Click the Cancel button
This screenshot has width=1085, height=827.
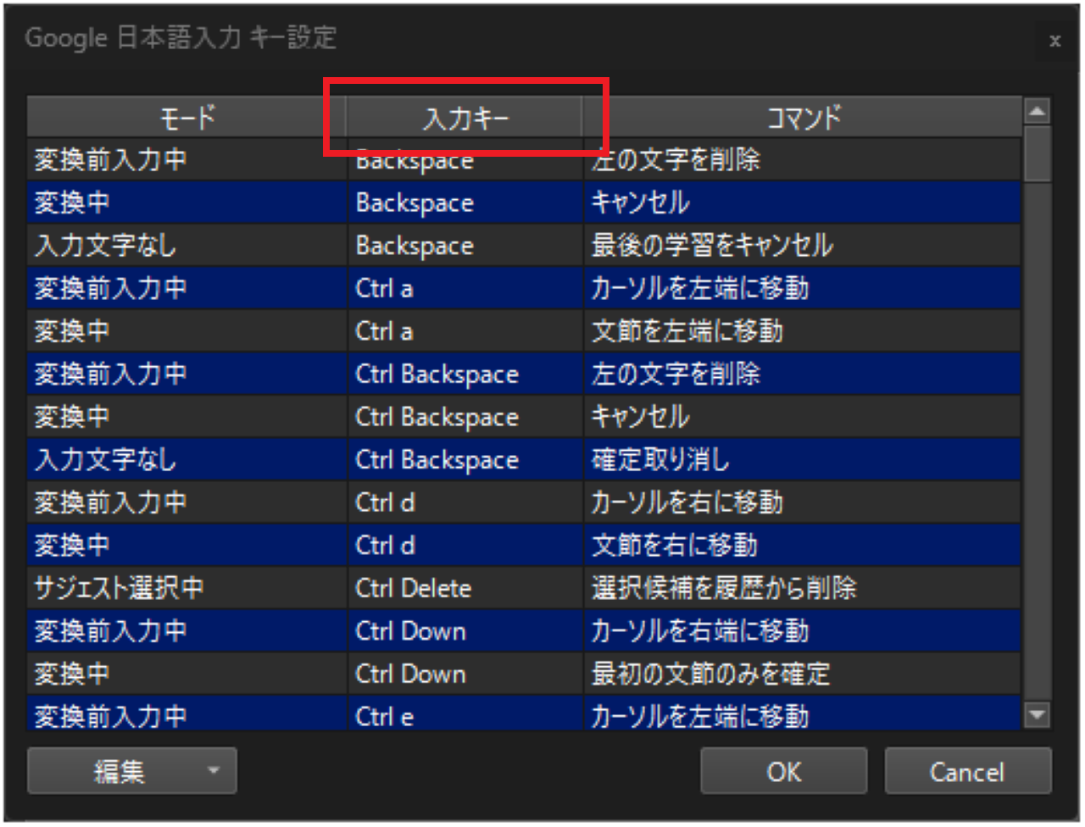click(966, 771)
